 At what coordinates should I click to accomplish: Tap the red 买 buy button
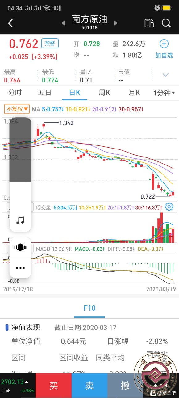pyautogui.click(x=54, y=385)
